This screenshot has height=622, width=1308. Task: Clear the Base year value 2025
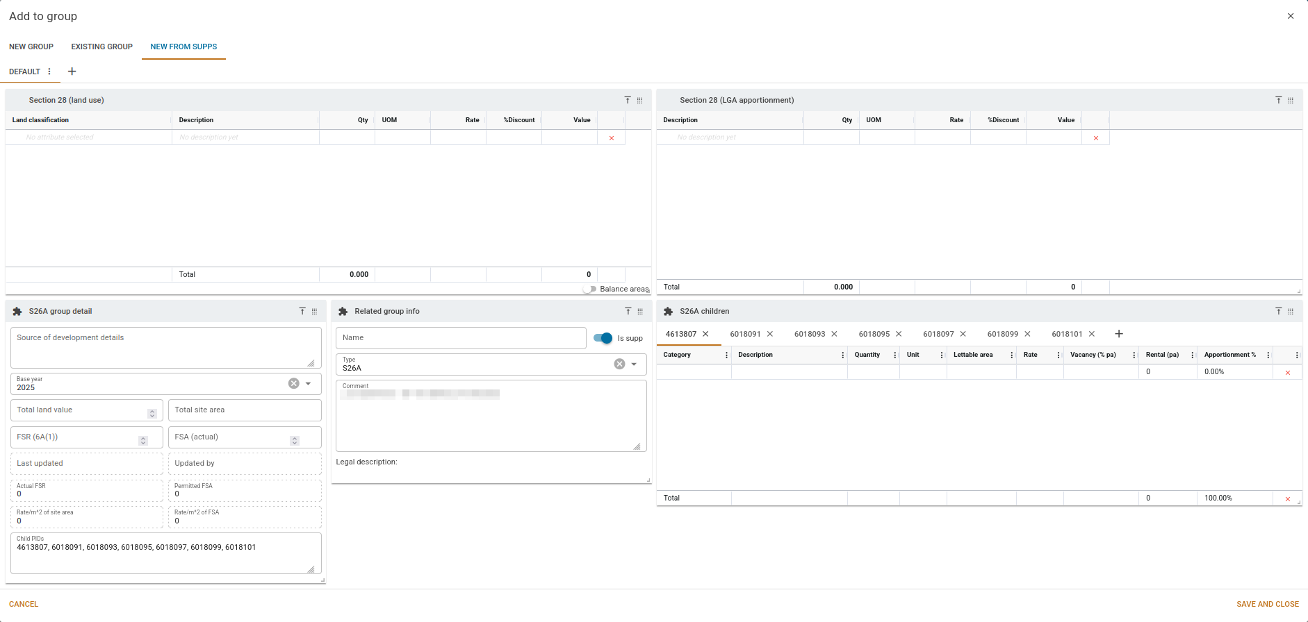294,384
